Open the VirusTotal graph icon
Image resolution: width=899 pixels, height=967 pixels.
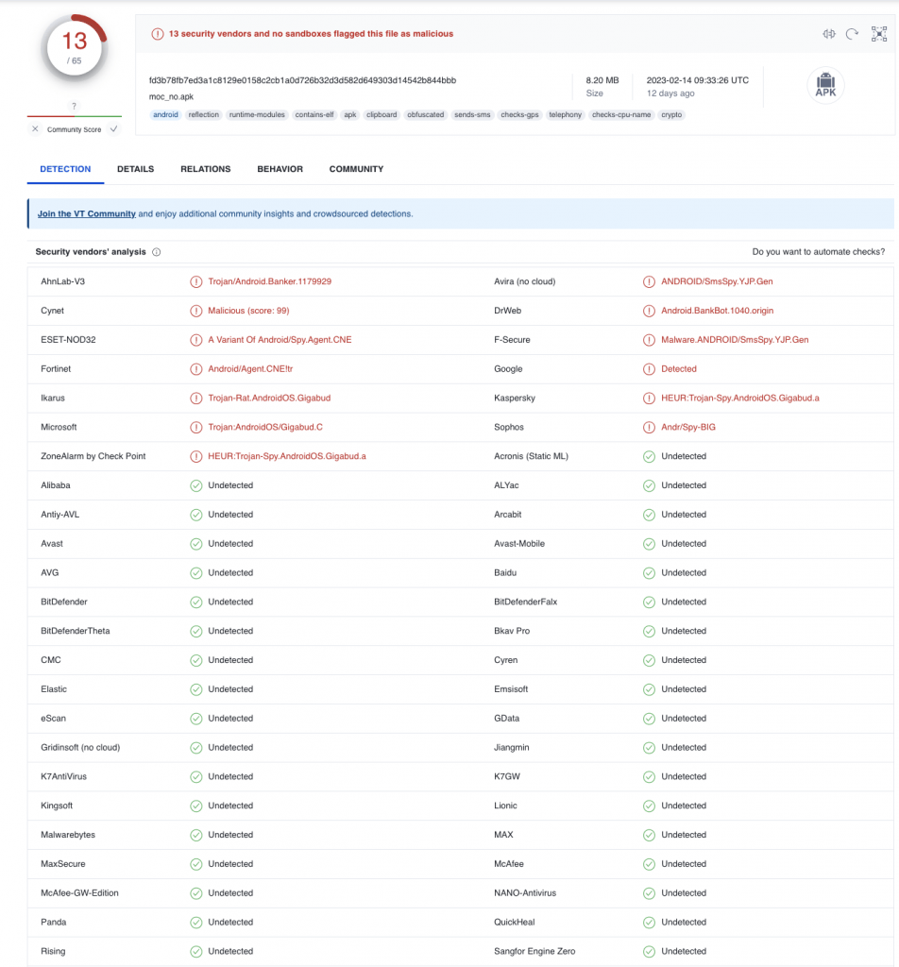878,34
